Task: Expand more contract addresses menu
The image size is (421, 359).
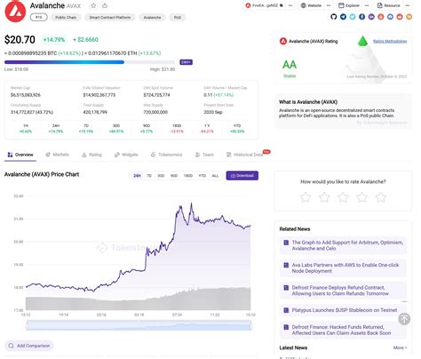Action: pyautogui.click(x=290, y=5)
